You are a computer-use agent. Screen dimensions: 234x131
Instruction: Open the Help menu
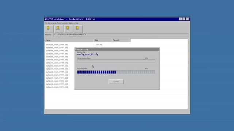coord(77,23)
